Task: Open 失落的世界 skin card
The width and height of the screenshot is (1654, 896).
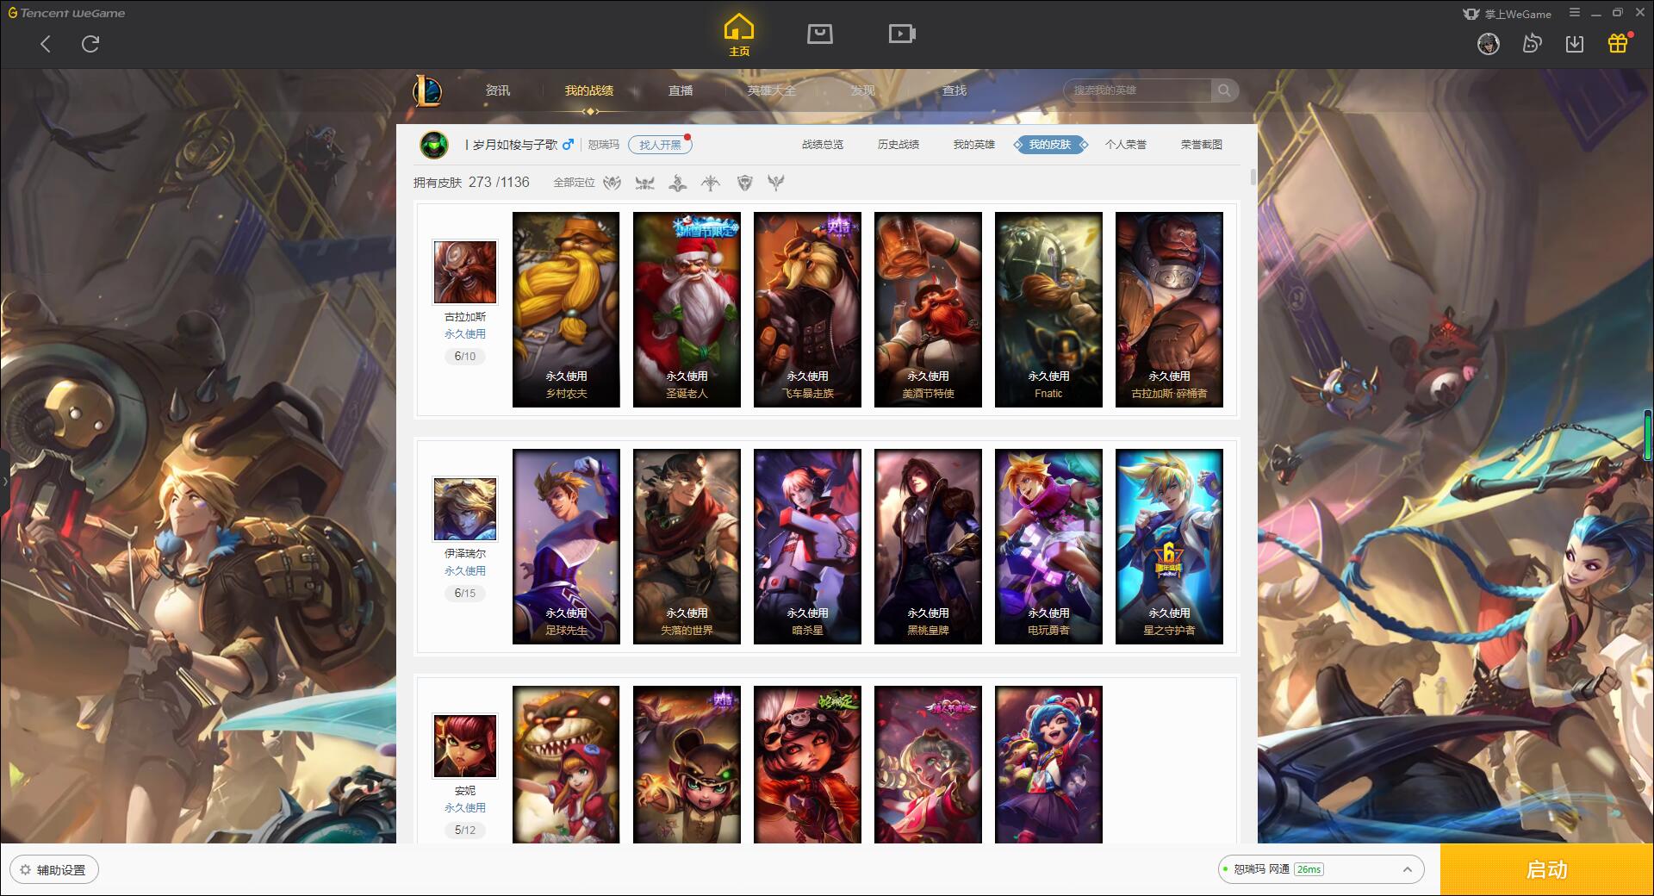Action: tap(687, 547)
